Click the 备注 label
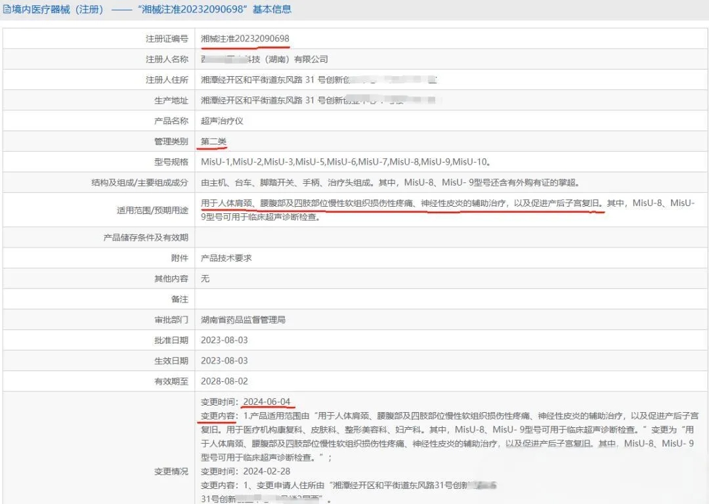 pos(179,299)
